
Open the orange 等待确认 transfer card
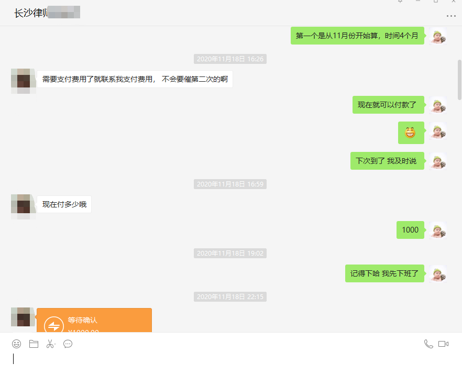[94, 321]
